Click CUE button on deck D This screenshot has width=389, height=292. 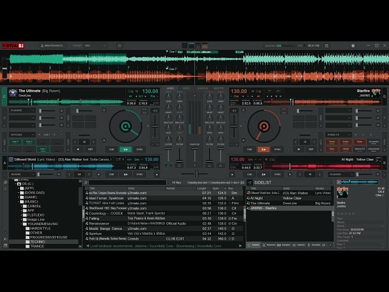pos(250,150)
